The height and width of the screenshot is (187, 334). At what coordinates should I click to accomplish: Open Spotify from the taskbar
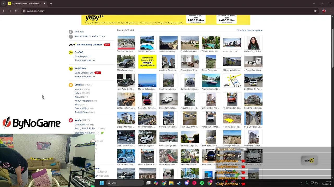(202, 183)
